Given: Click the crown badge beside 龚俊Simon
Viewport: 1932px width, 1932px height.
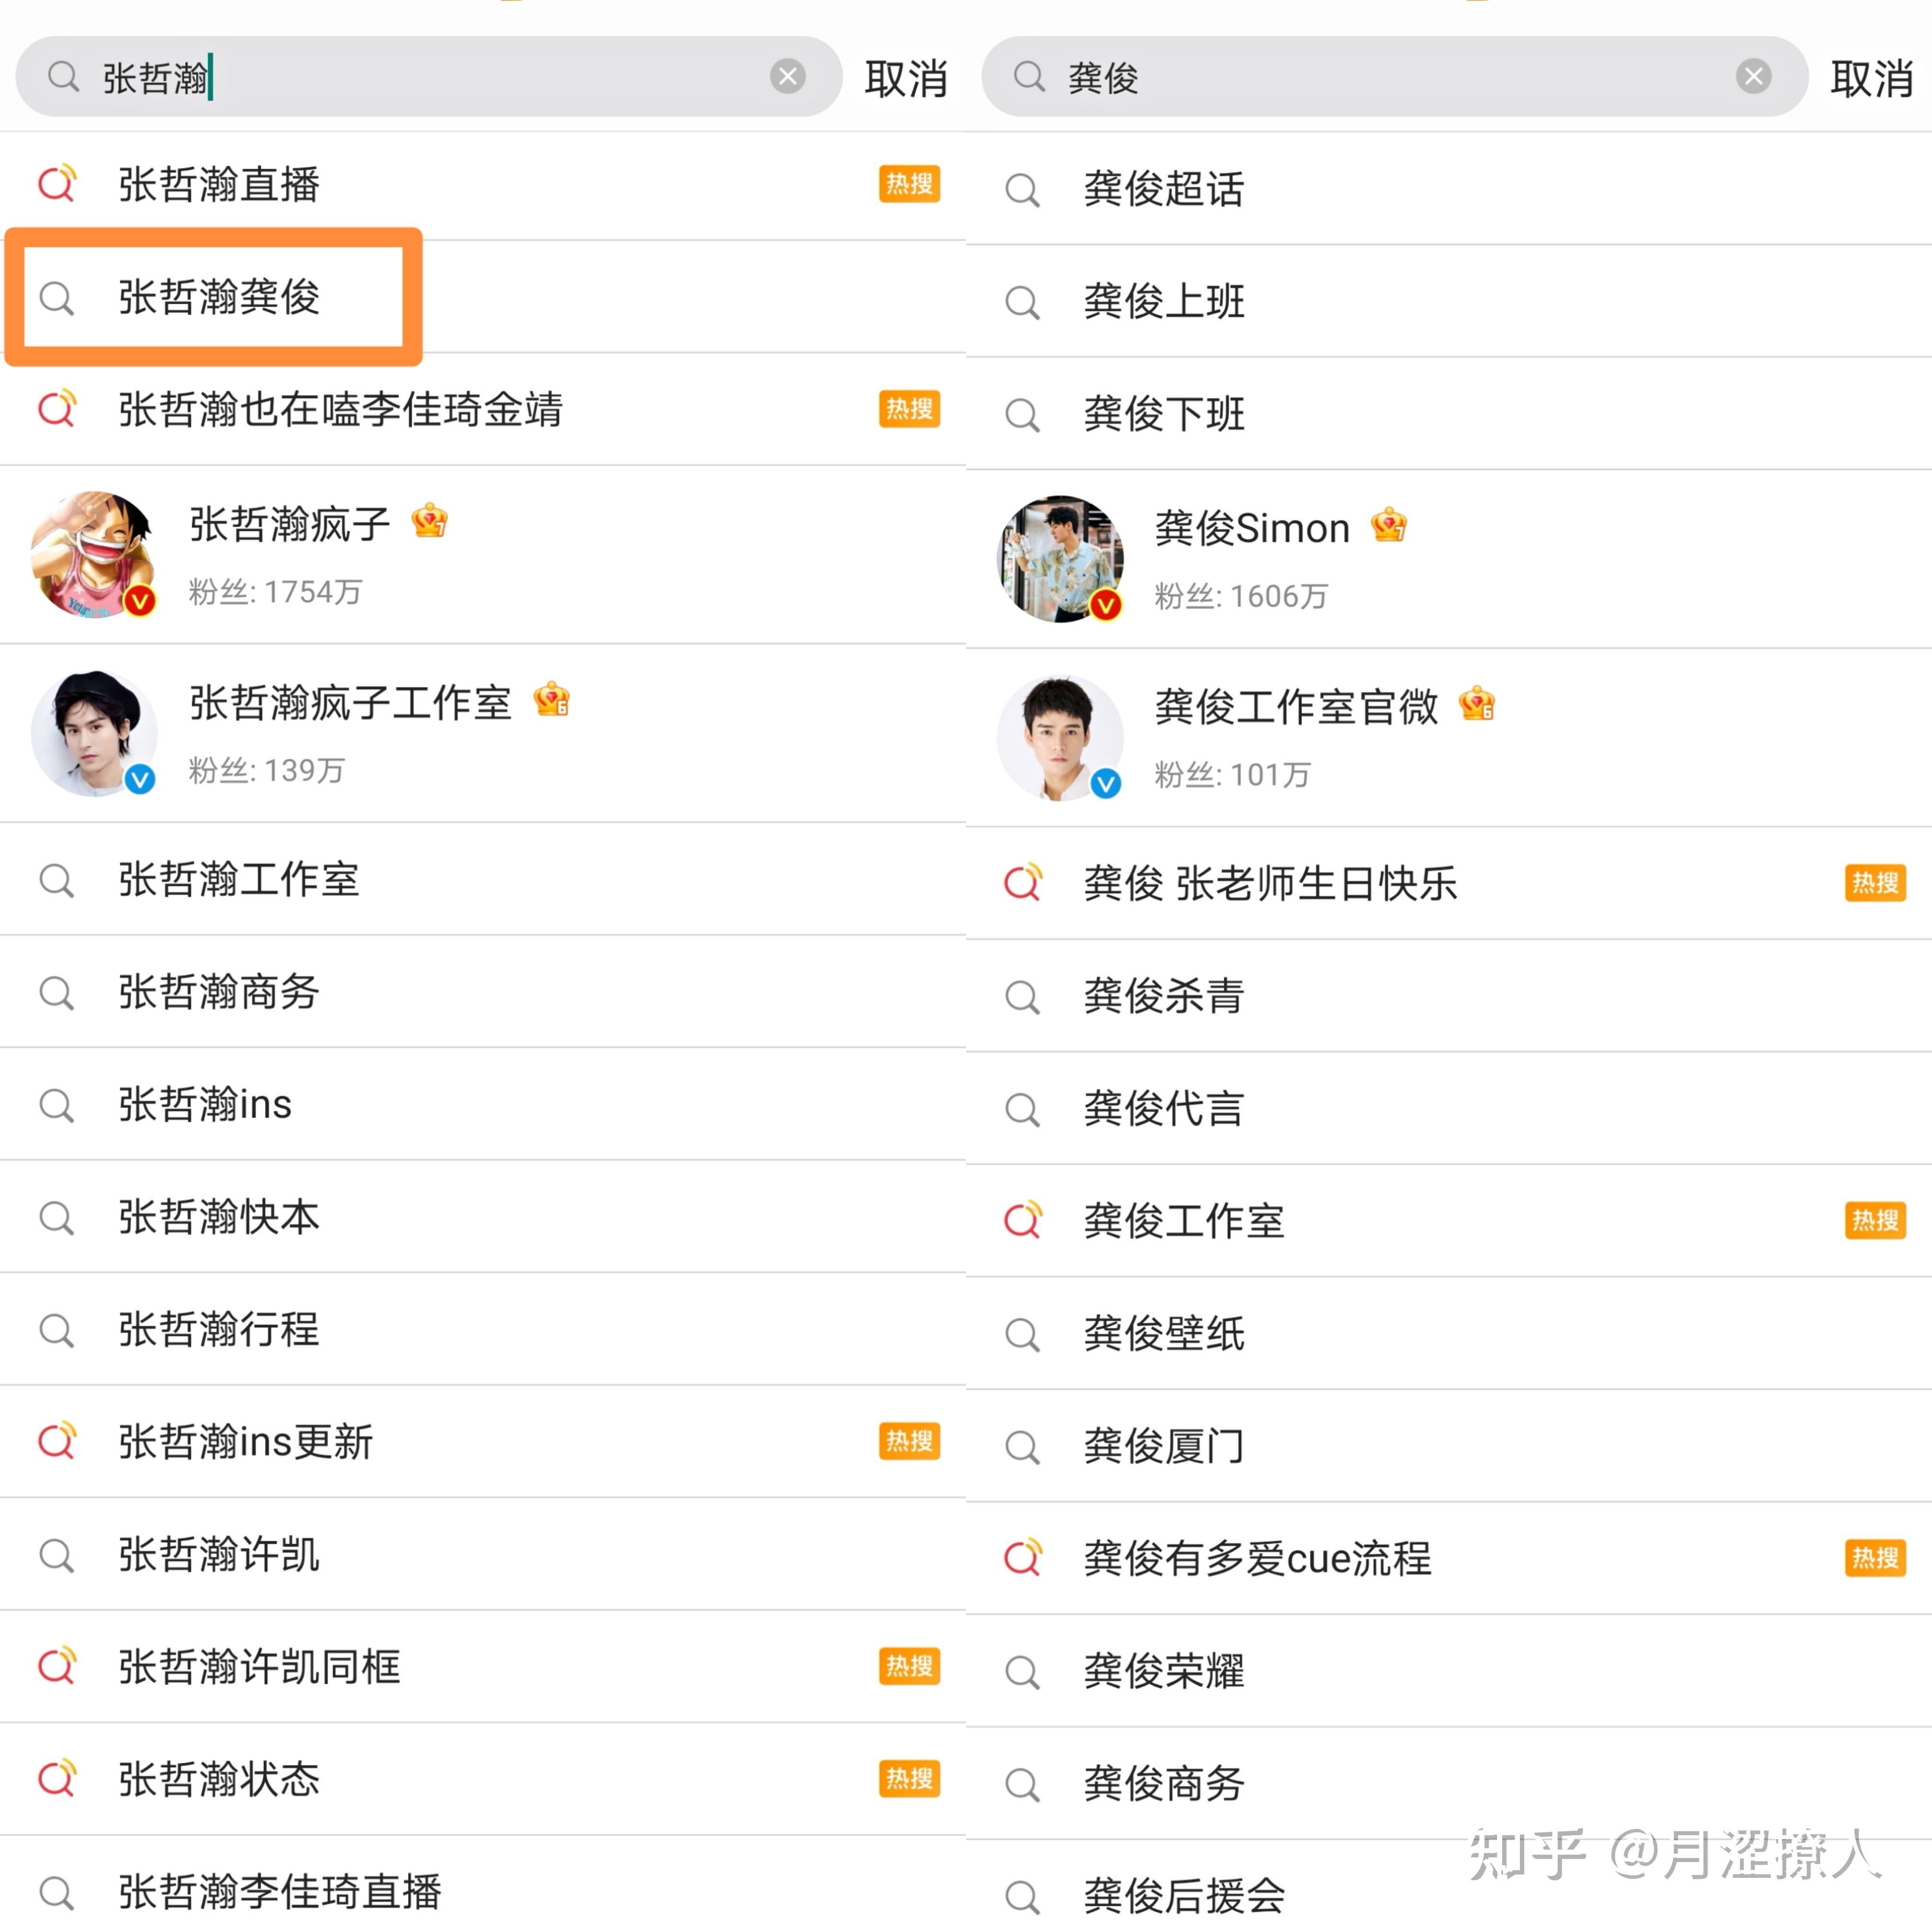Looking at the screenshot, I should click(x=1389, y=526).
